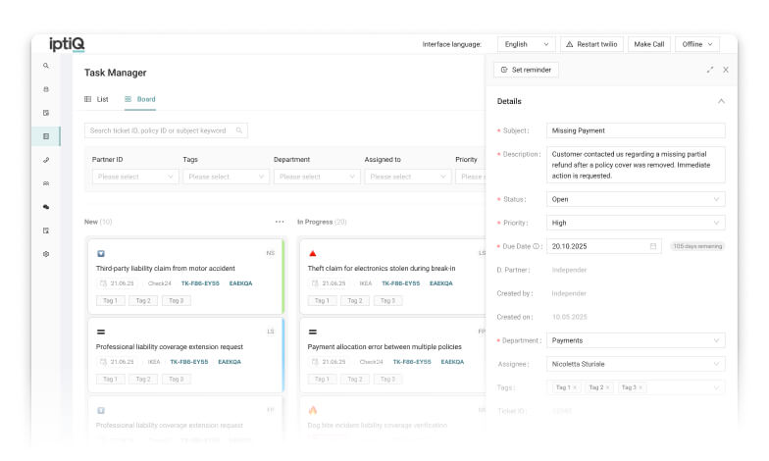Viewport: 769px width, 461px height.
Task: Collapse the Details section chevron
Action: coord(721,101)
